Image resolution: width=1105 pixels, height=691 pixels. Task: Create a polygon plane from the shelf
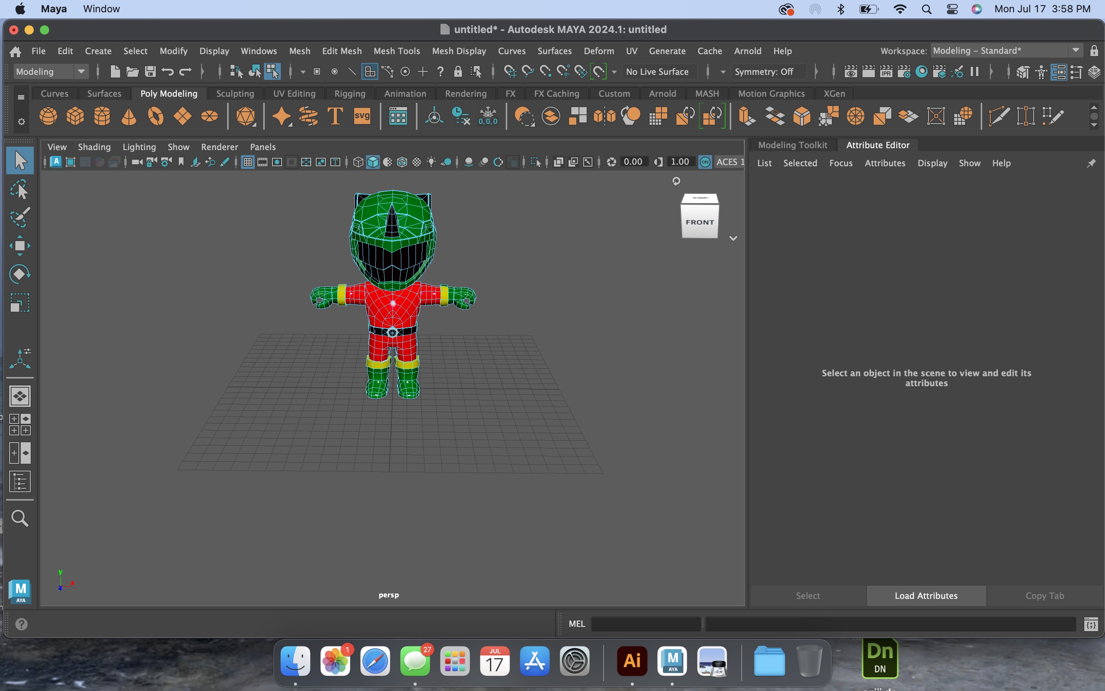(183, 116)
